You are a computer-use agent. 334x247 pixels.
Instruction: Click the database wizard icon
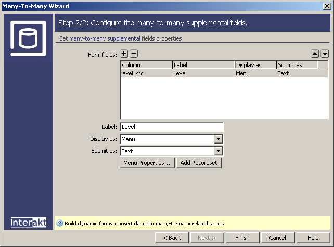[28, 38]
